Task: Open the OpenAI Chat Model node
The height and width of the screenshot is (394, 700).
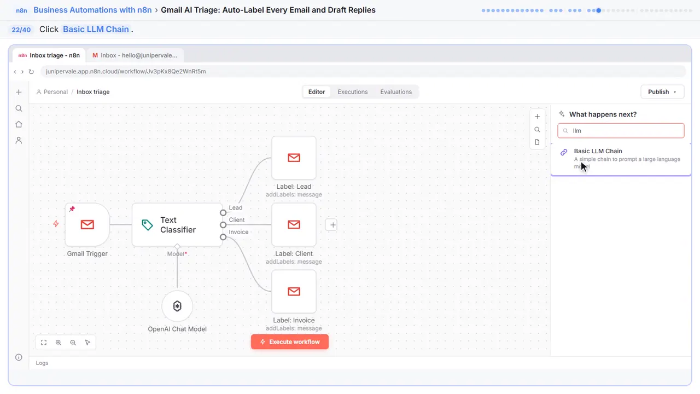Action: pos(177,306)
